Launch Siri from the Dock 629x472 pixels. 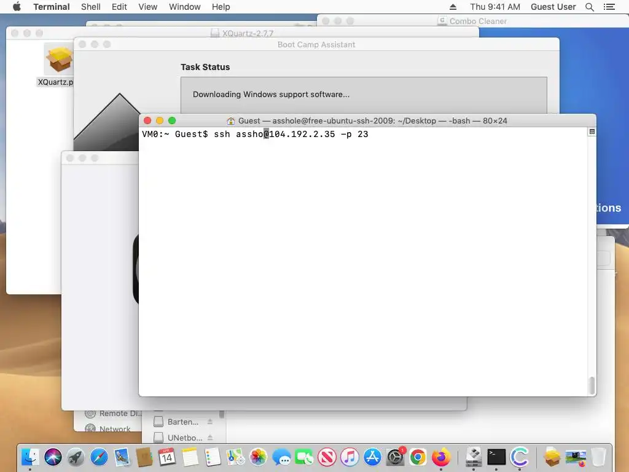point(53,457)
